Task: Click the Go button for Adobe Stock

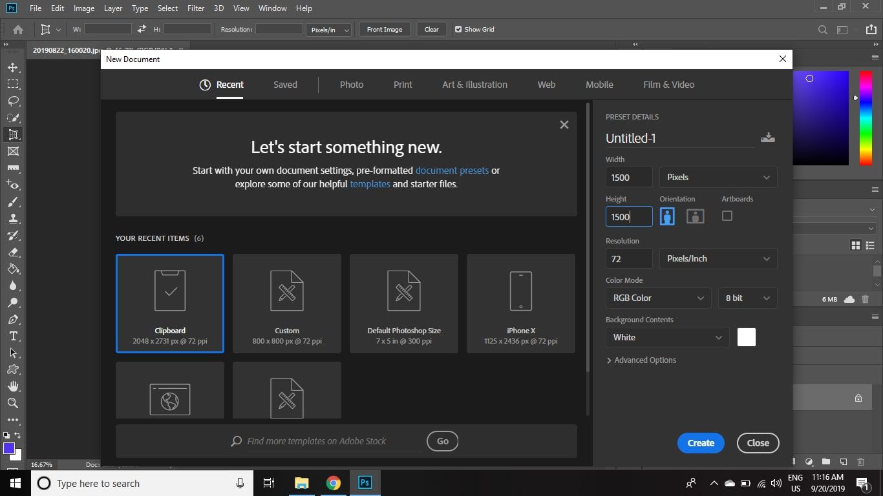Action: coord(443,441)
